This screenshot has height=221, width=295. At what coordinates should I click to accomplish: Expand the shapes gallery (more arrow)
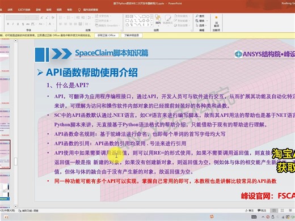151,25
